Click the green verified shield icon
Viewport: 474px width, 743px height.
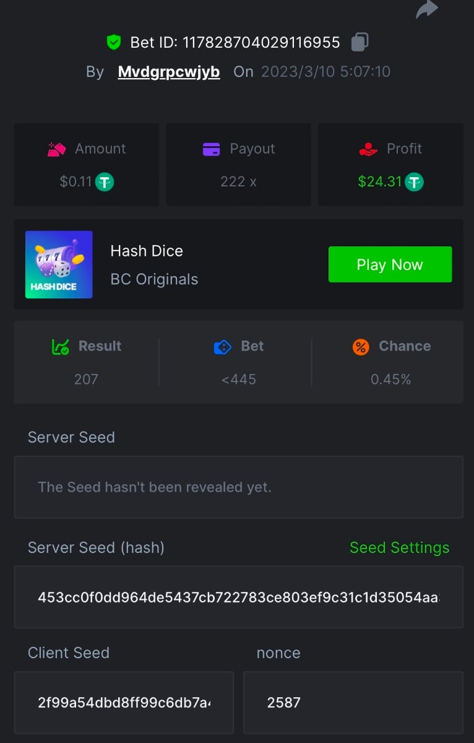[113, 42]
